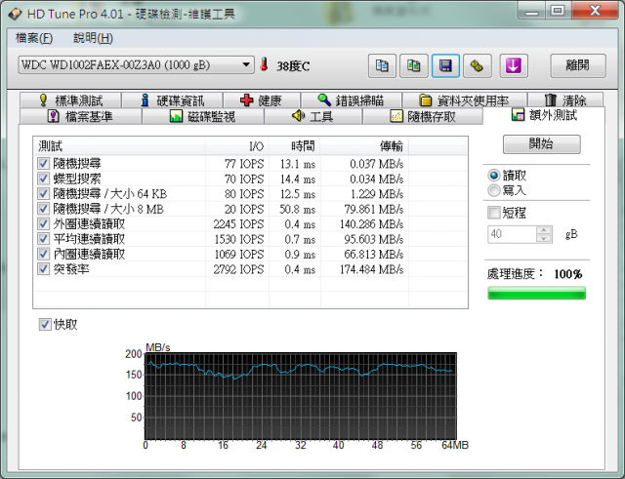Open the options gears icon

tap(478, 65)
